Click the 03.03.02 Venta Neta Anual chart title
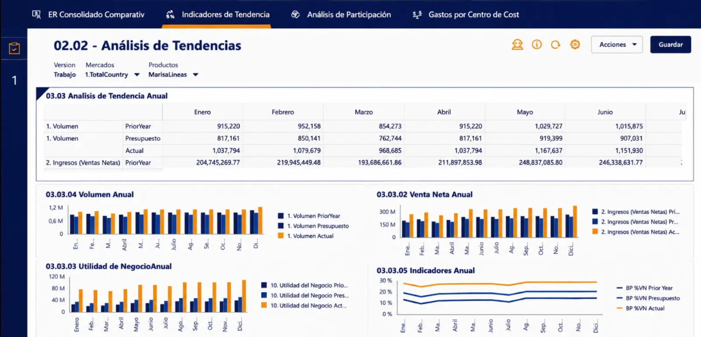This screenshot has height=337, width=701. (x=425, y=195)
